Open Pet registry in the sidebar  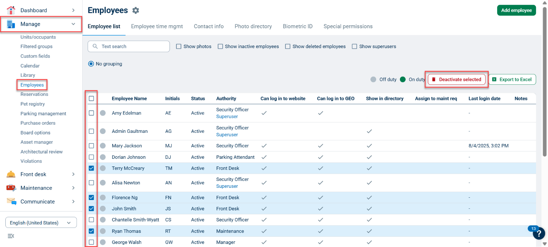[x=33, y=104]
